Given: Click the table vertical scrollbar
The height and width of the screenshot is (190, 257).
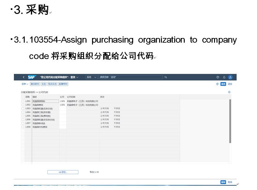Looking at the screenshot, I should pyautogui.click(x=230, y=120).
